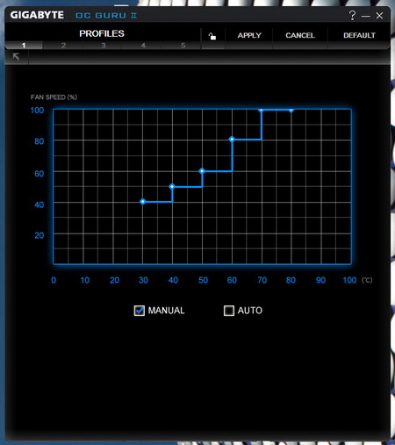Click the DEFAULT button
395x445 pixels.
coord(359,35)
